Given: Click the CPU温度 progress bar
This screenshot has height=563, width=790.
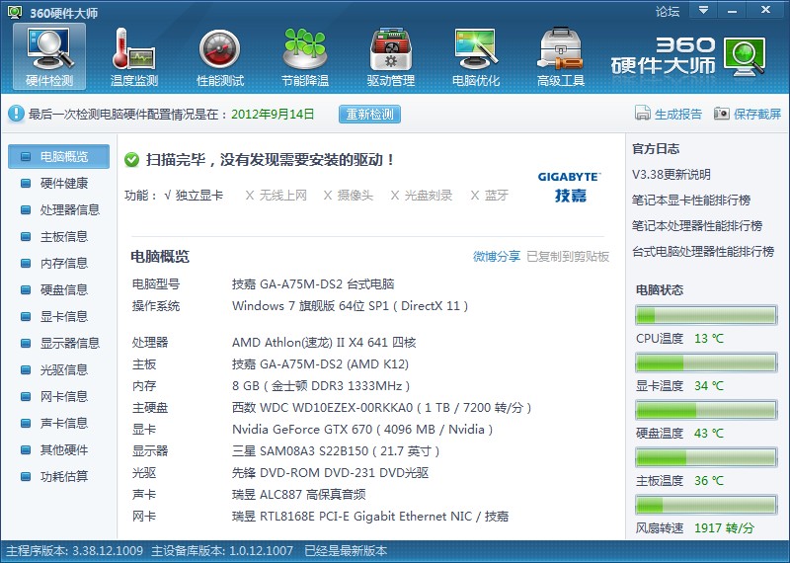Looking at the screenshot, I should pyautogui.click(x=706, y=315).
